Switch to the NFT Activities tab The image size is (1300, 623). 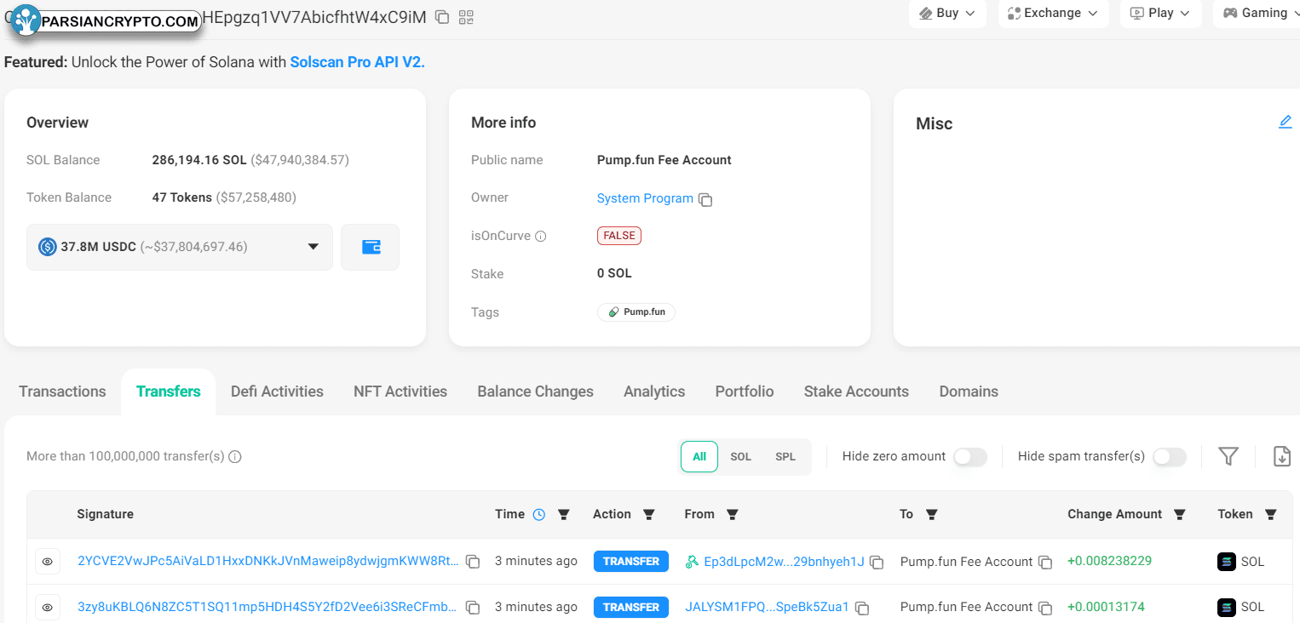(400, 392)
